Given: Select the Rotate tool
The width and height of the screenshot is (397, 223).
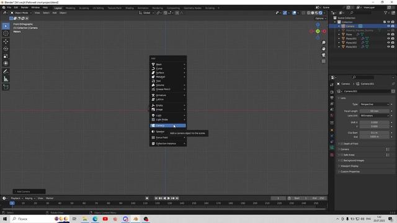Looking at the screenshot, I should tap(6, 49).
